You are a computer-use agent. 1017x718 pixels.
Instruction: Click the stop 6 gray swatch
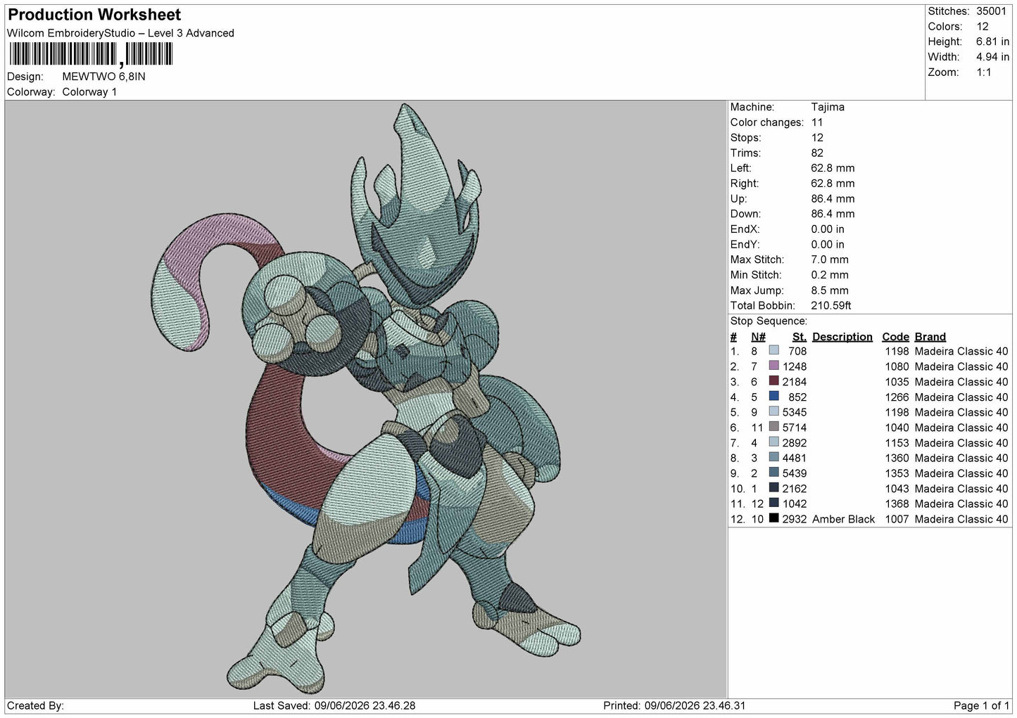774,427
